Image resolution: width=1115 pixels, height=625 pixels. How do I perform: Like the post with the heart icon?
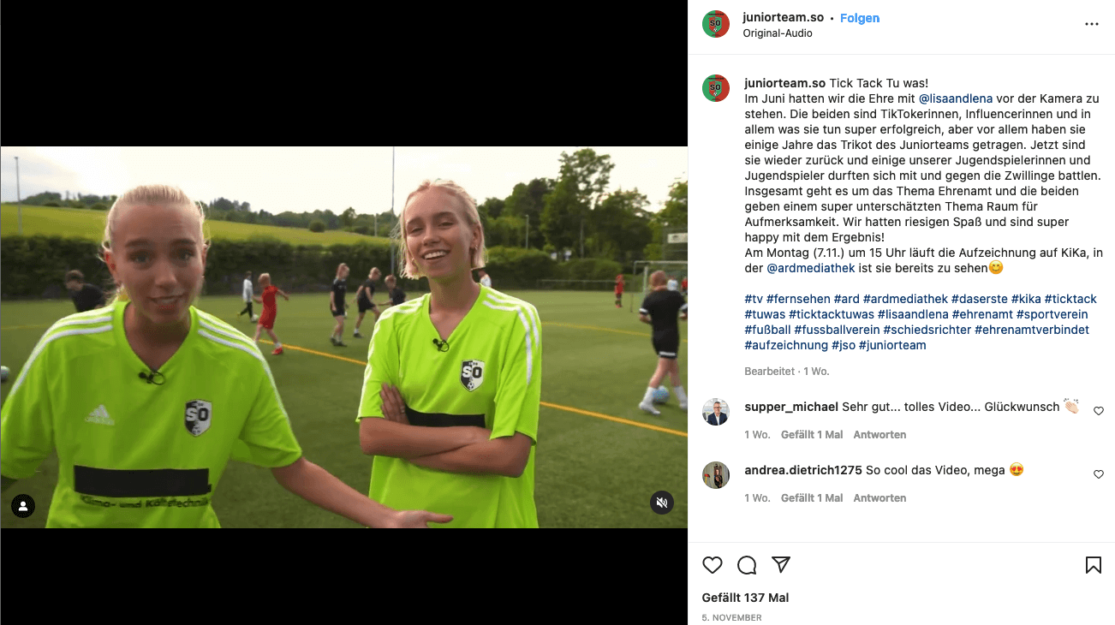point(713,565)
